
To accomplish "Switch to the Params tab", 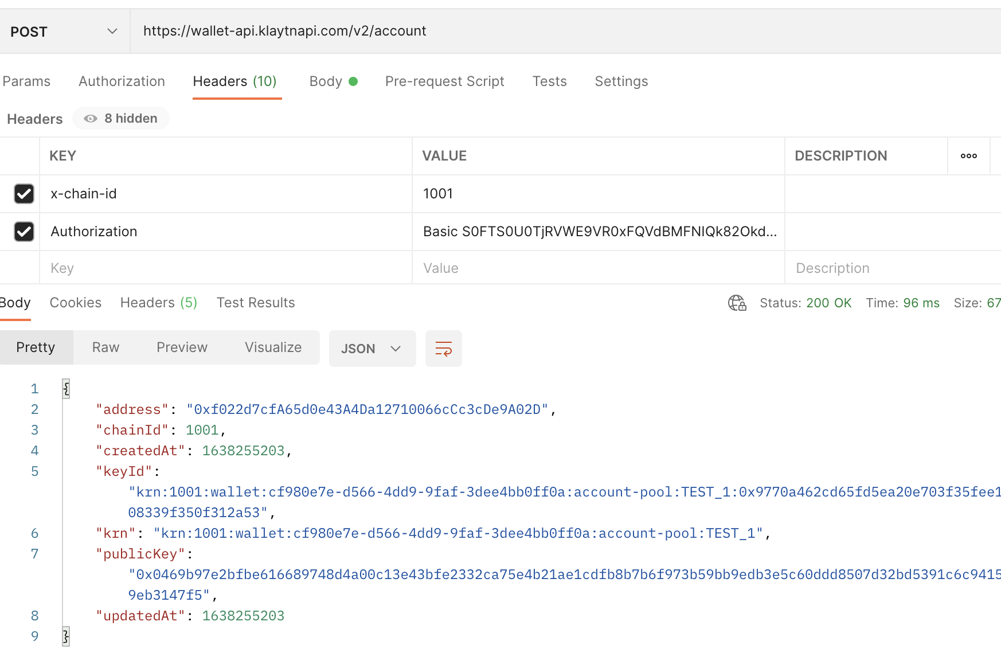I will 26,81.
